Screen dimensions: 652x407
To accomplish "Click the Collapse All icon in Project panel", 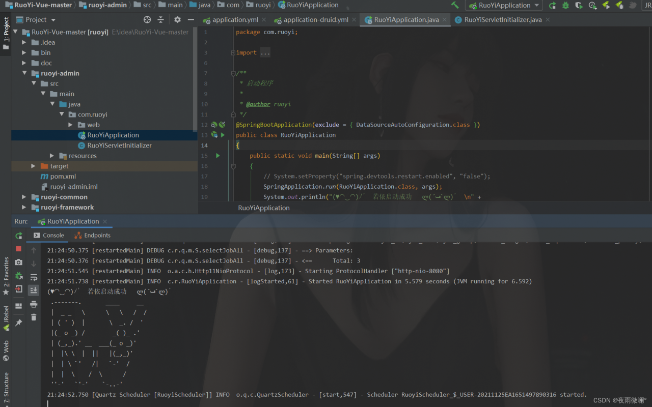I will click(160, 19).
